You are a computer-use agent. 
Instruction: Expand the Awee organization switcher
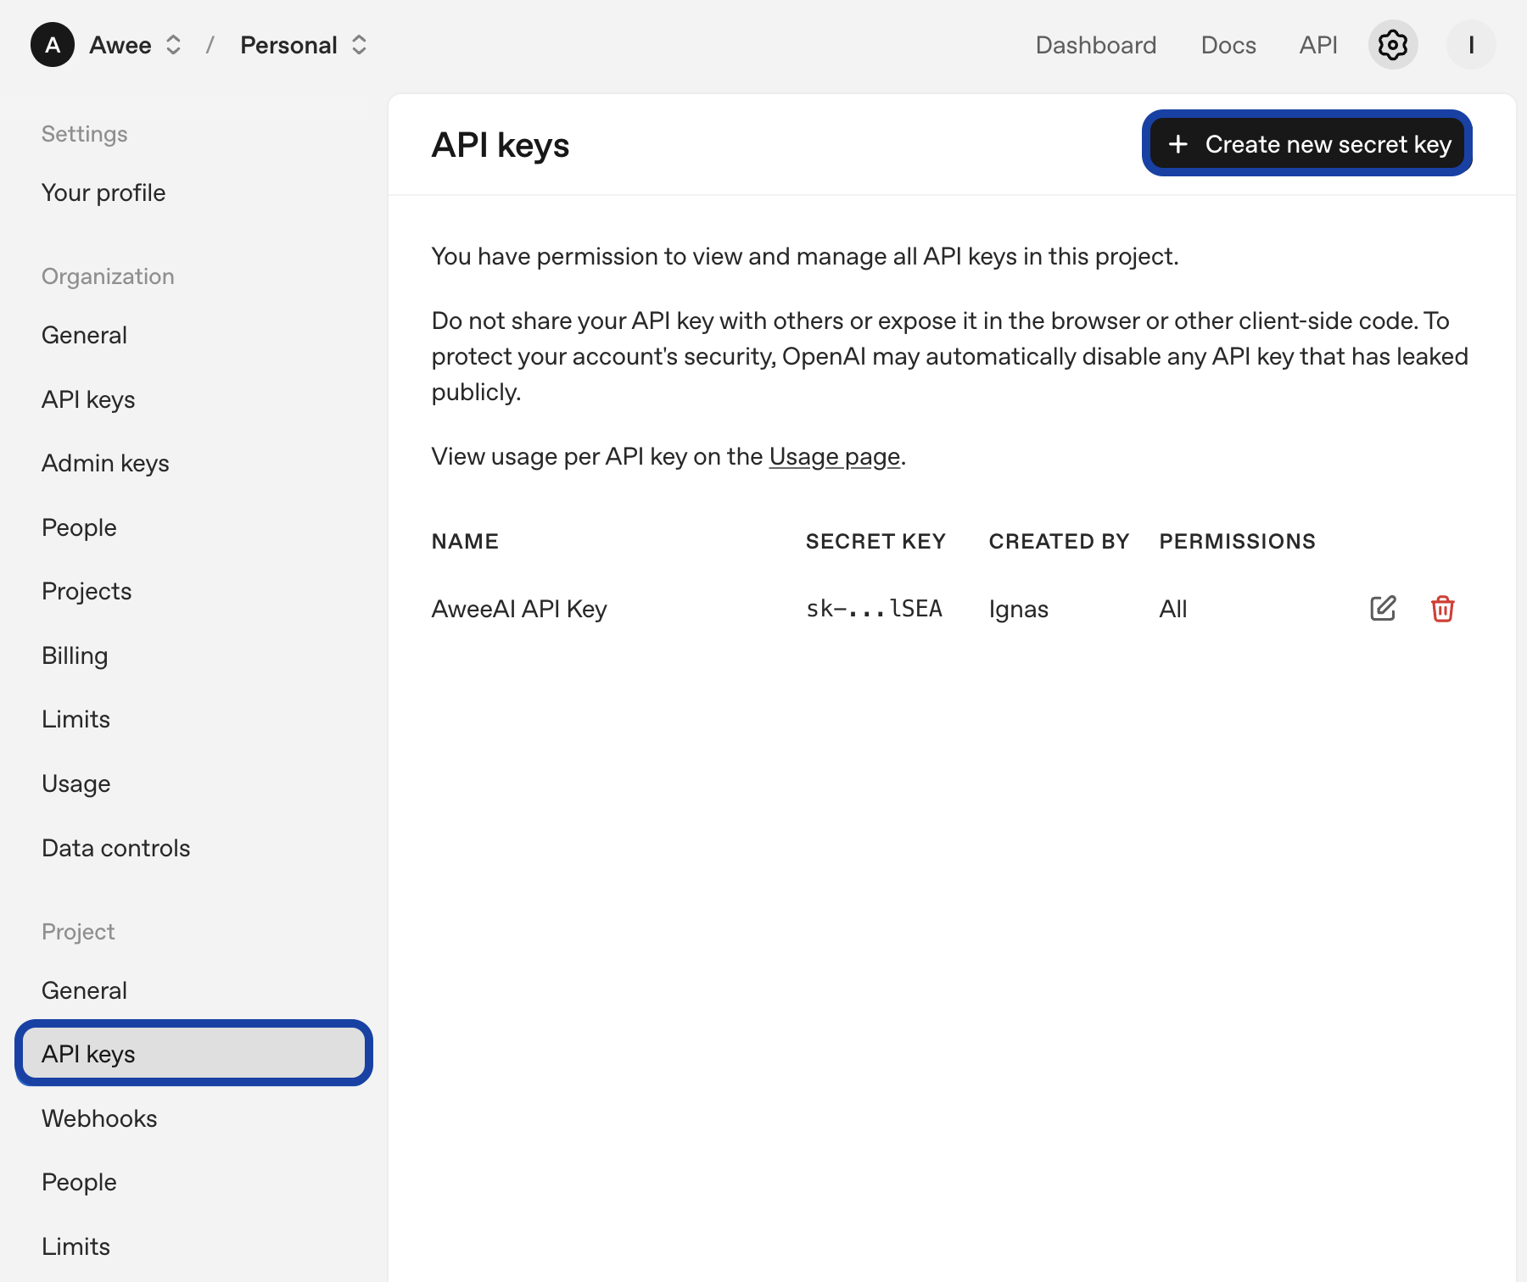(x=173, y=45)
